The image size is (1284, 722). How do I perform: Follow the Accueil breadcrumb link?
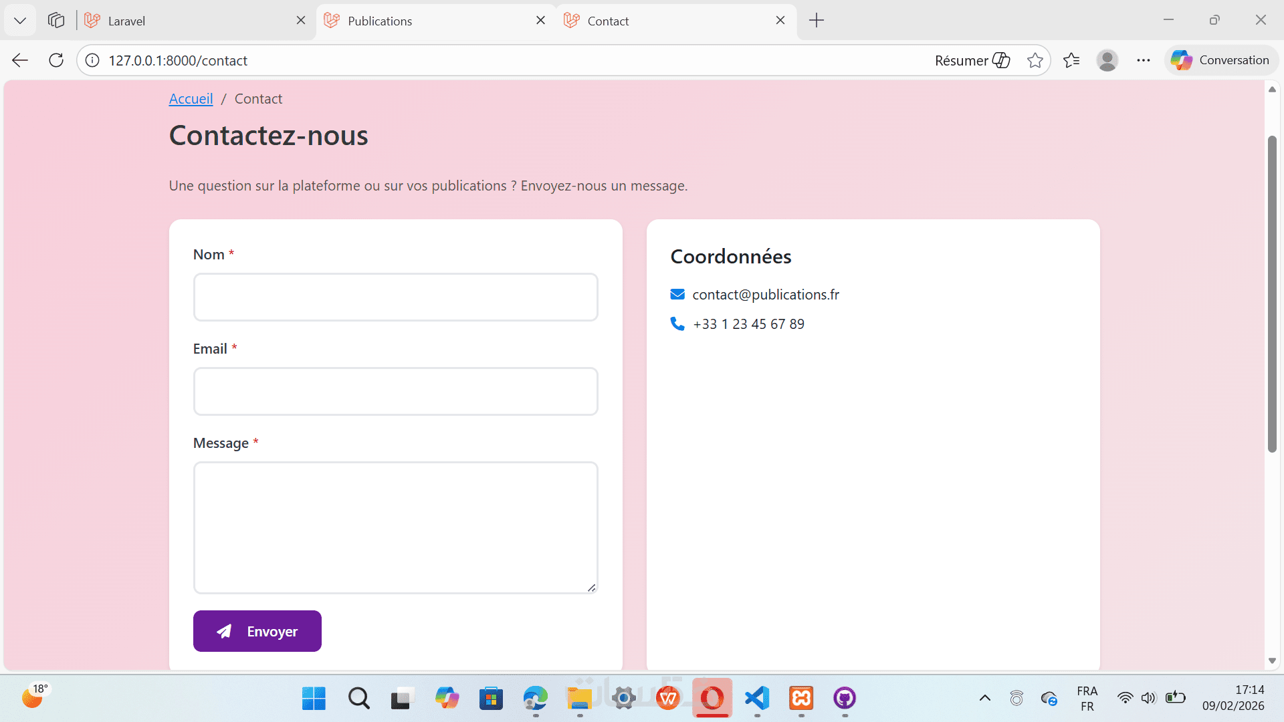coord(191,99)
